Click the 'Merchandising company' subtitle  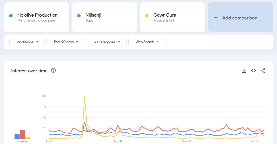(37, 20)
